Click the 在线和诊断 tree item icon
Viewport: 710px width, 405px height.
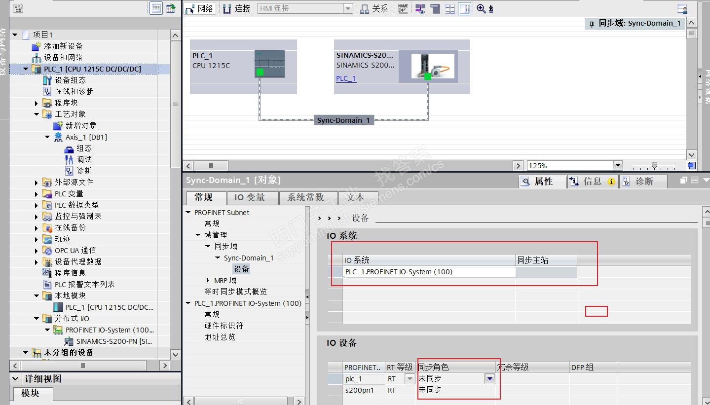click(47, 91)
